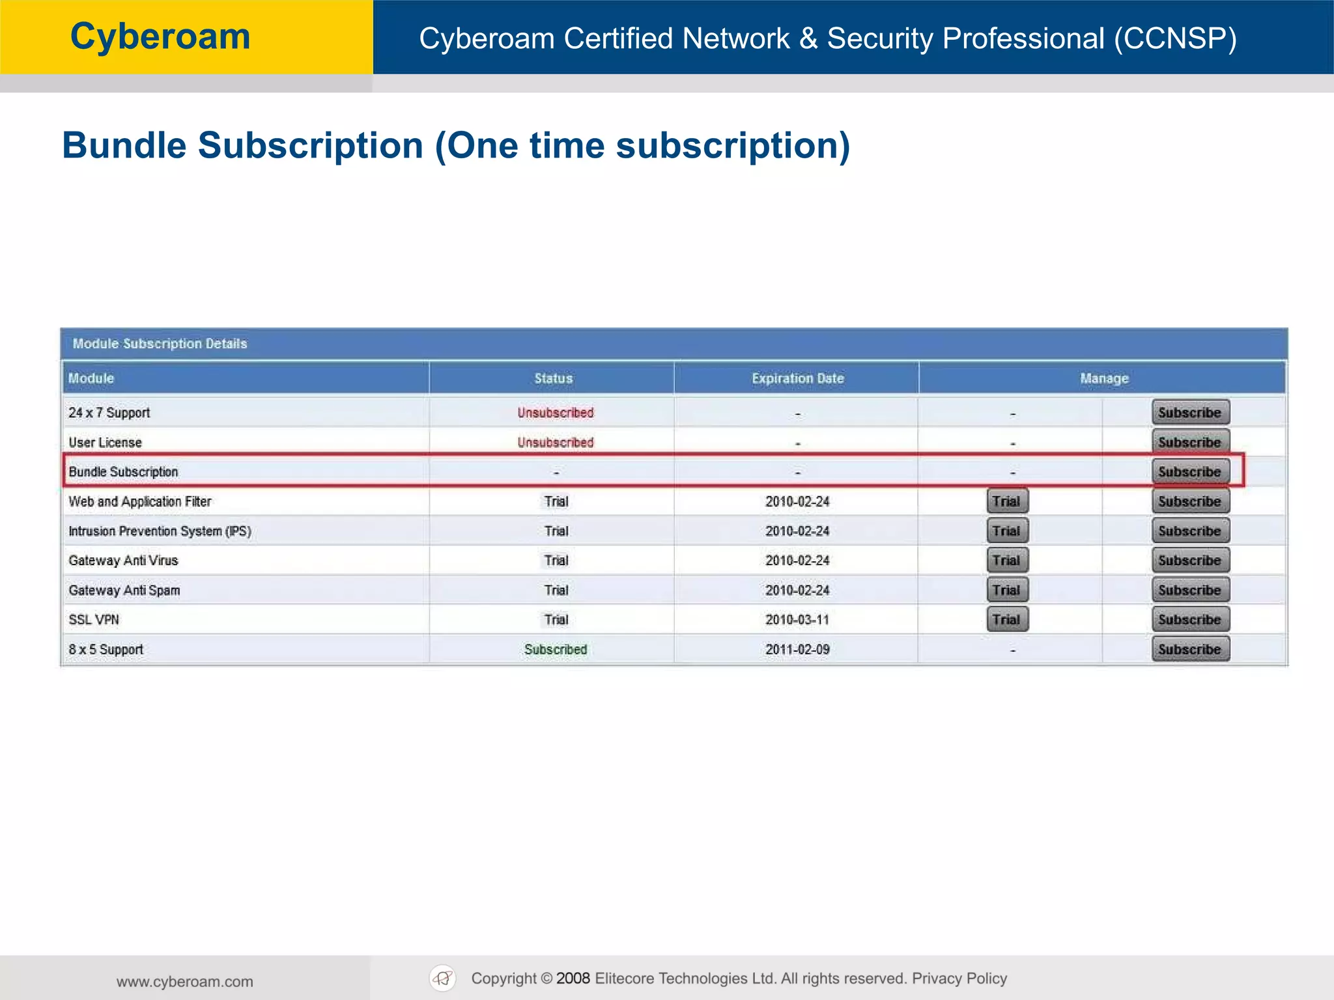Click Unsubscribed status of 24 x 7 Support

coord(556,413)
